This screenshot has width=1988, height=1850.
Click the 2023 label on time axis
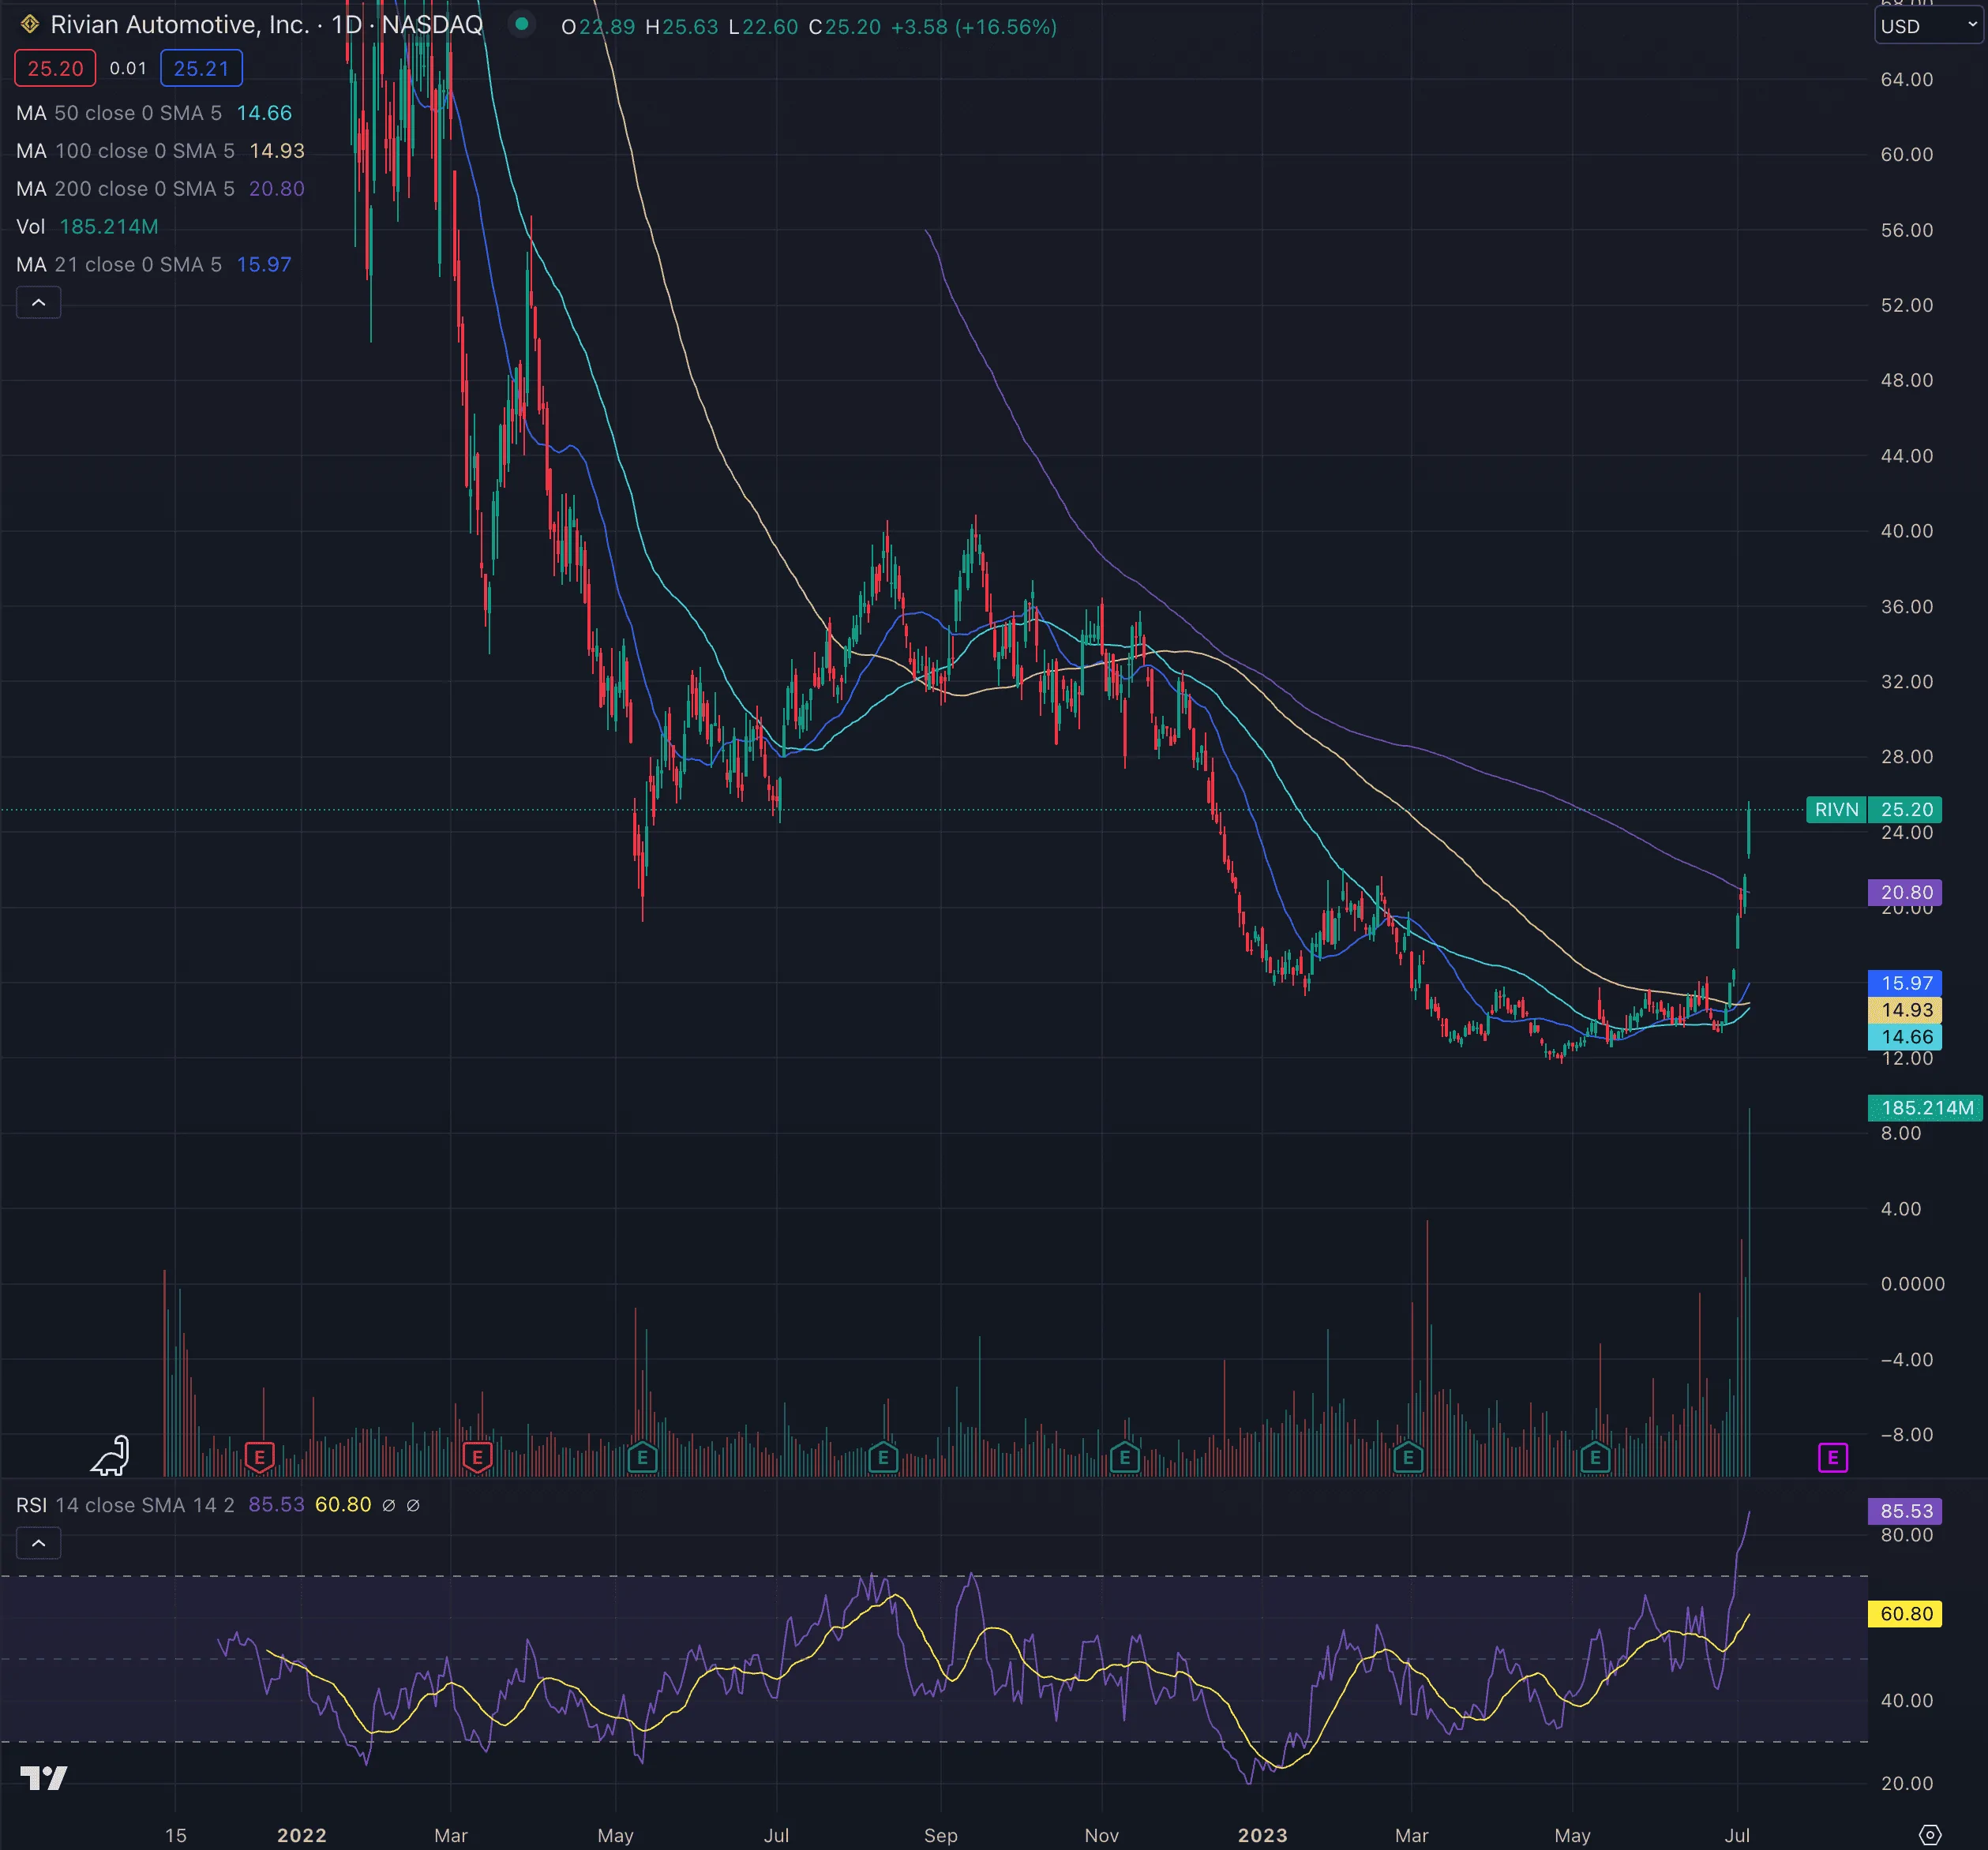[1262, 1835]
